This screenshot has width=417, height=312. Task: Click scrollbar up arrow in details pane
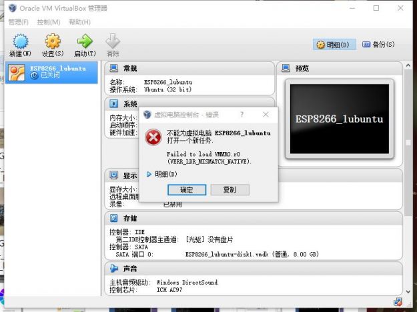[408, 65]
